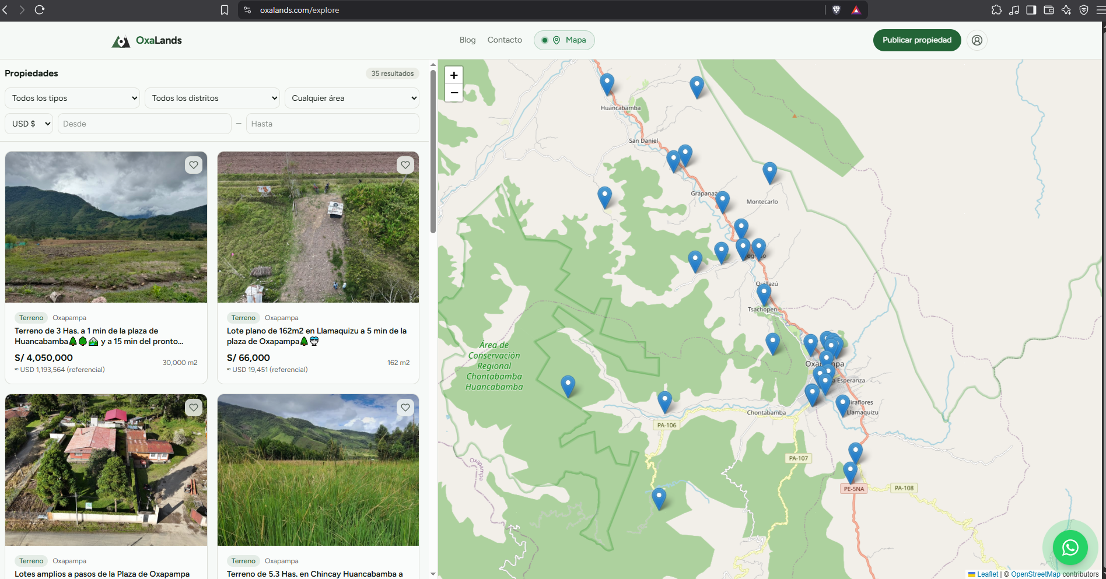The image size is (1106, 579).
Task: Open the aerial houses photo near Plaza Oxapampa
Action: point(106,470)
